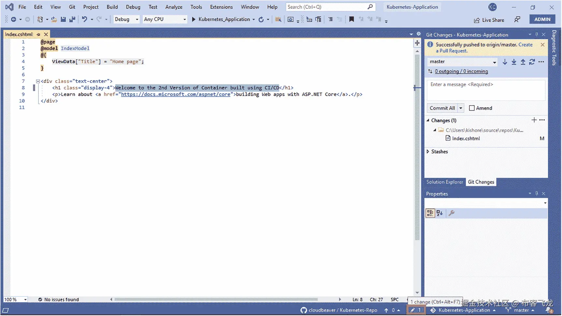Open the notifications bell in the status bar
The height and width of the screenshot is (316, 562).
(549, 310)
